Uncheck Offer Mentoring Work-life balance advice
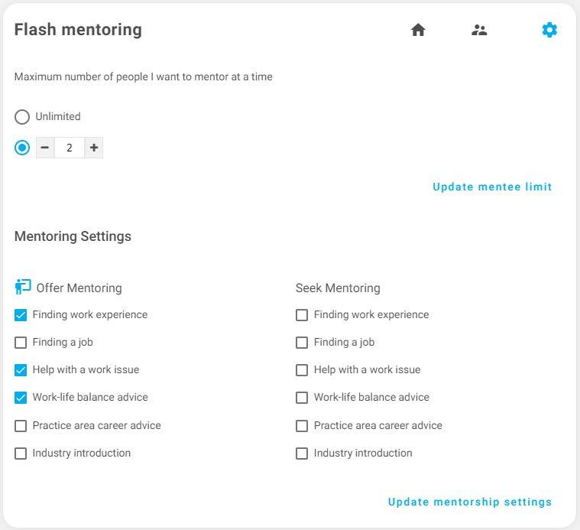Screen dimensions: 580x530 [21, 398]
